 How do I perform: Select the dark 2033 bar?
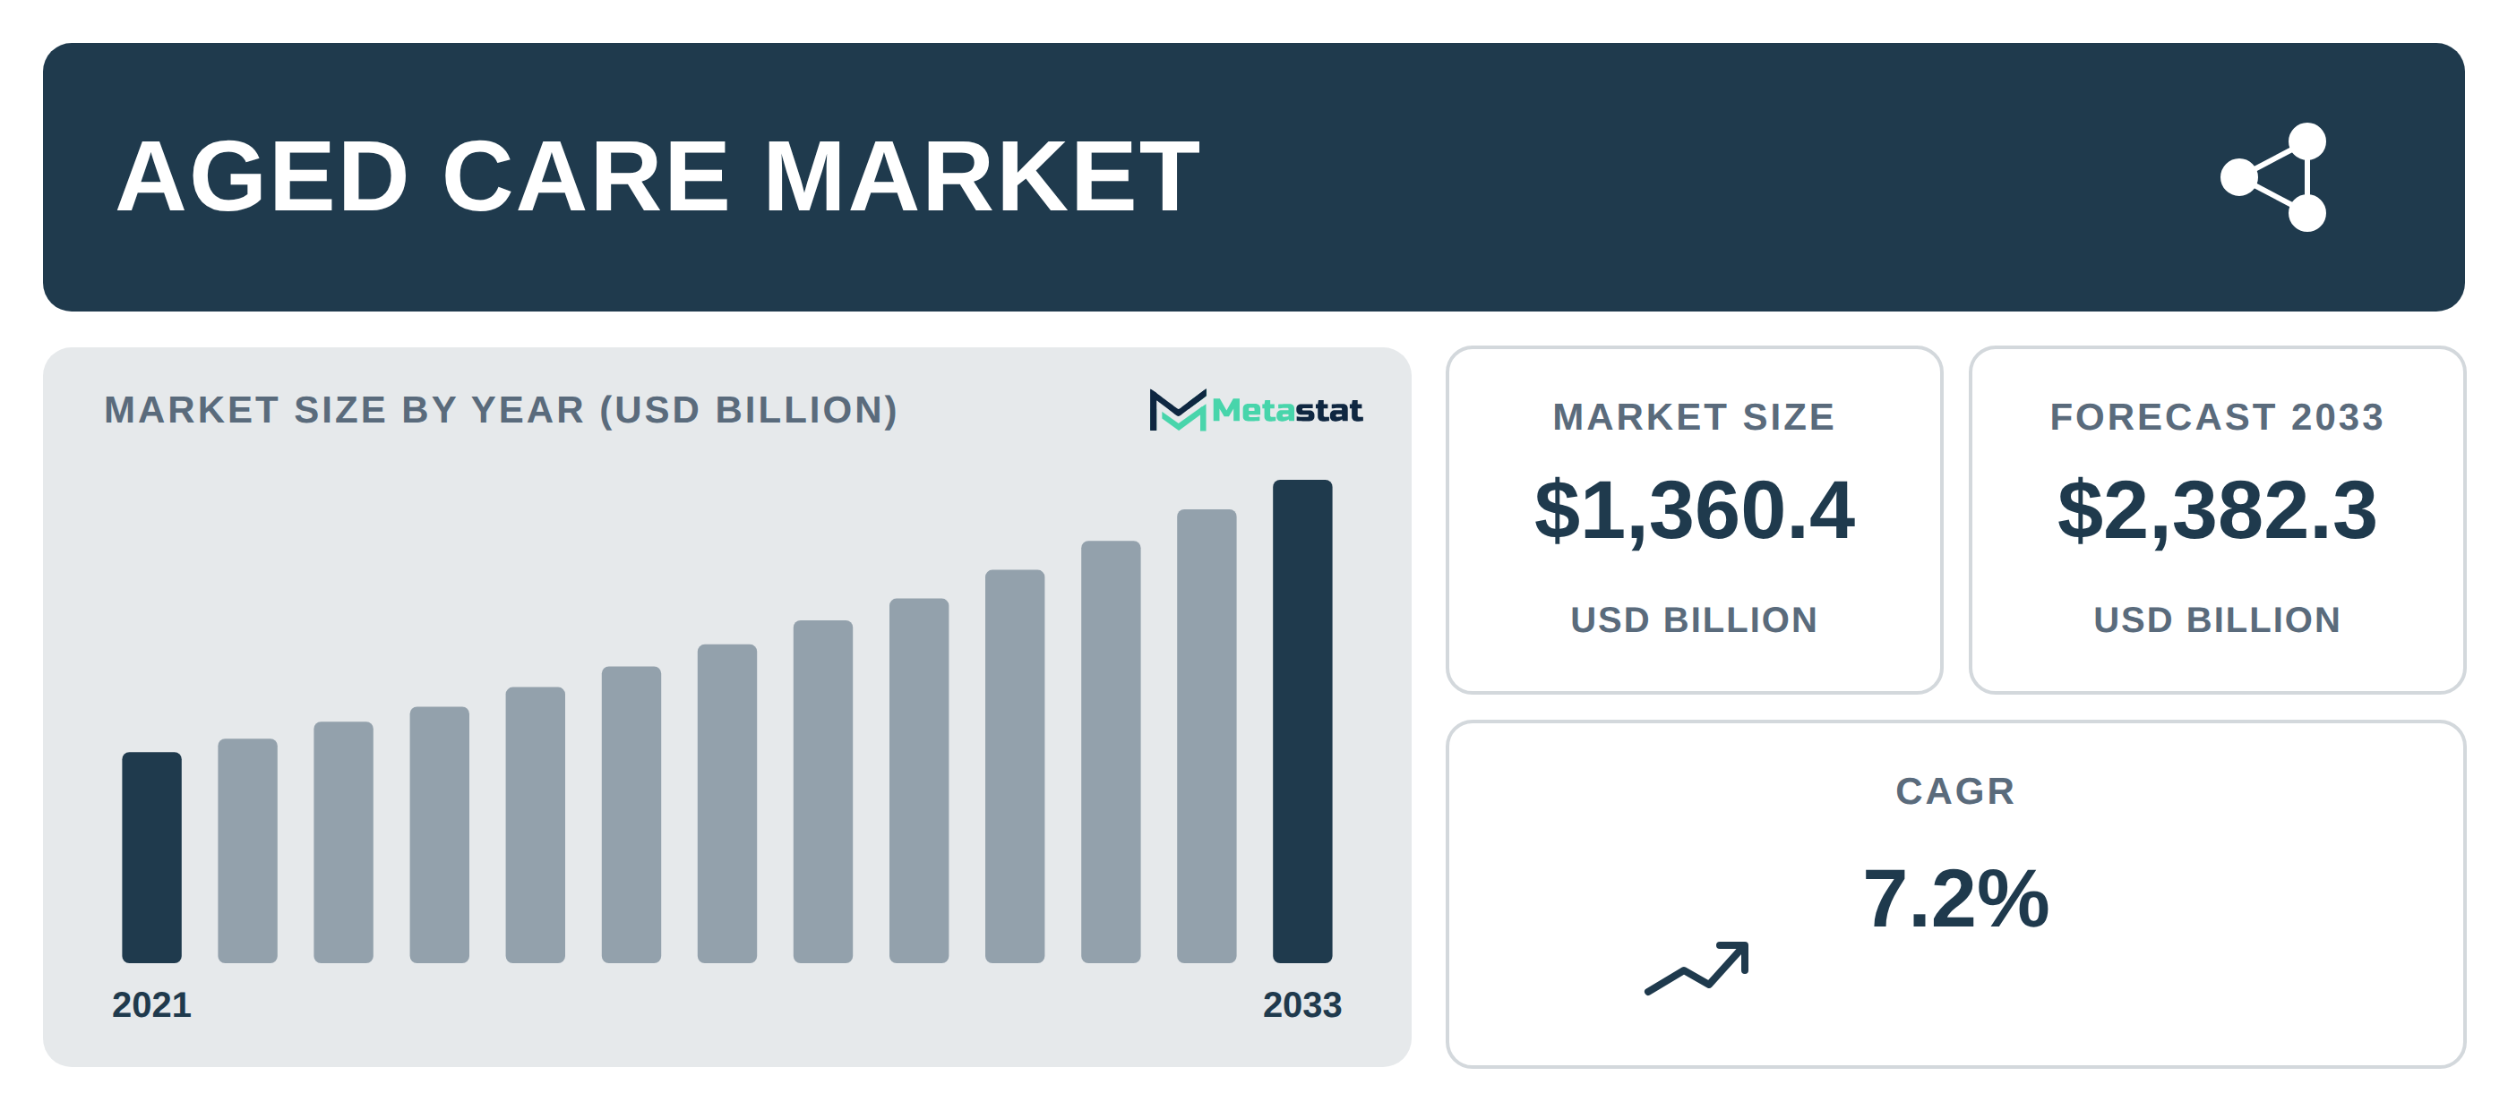click(x=1301, y=721)
